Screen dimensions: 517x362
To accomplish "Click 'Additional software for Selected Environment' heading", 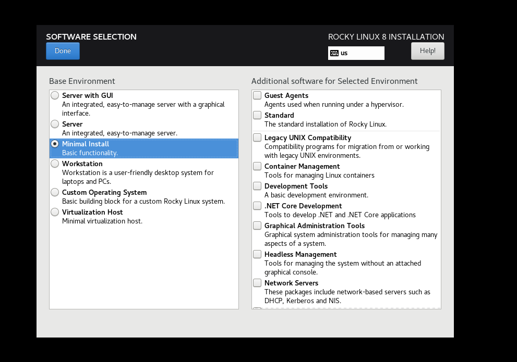I will coord(334,81).
